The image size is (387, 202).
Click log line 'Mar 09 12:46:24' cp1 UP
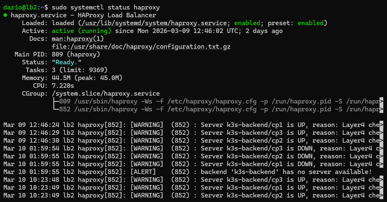[x=193, y=125]
